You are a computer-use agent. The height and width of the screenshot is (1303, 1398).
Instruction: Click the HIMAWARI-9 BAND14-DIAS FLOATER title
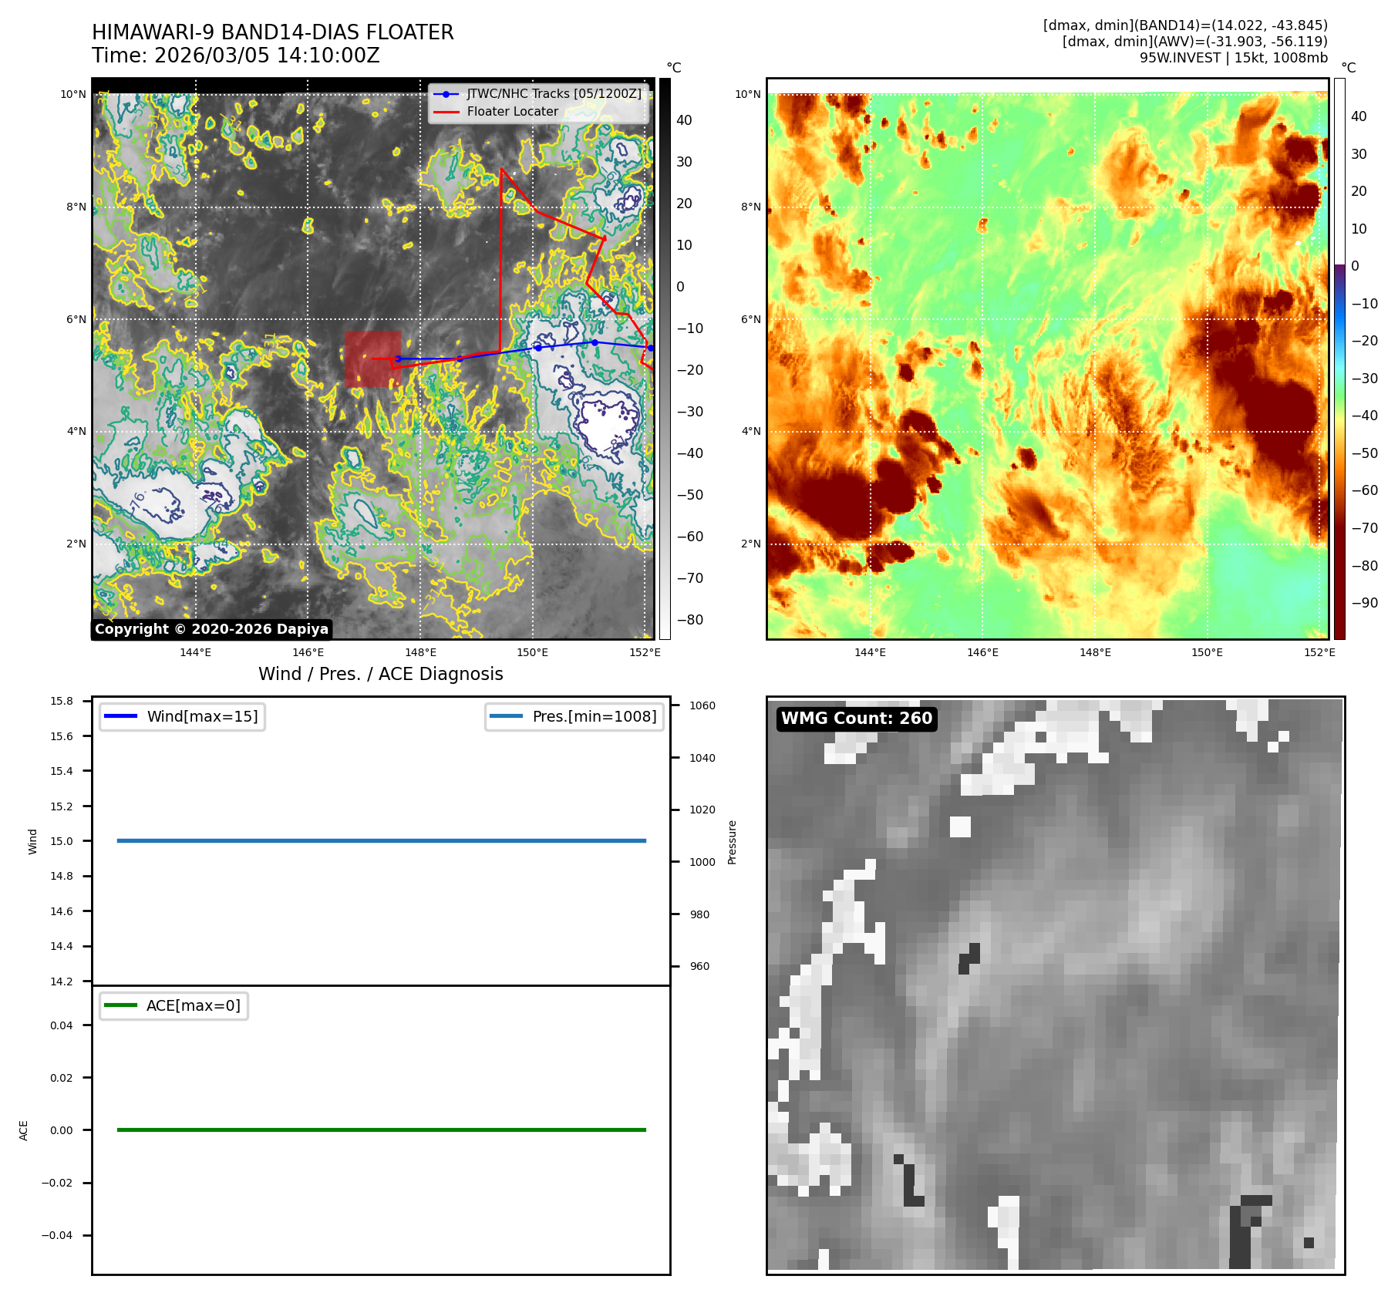coord(272,32)
